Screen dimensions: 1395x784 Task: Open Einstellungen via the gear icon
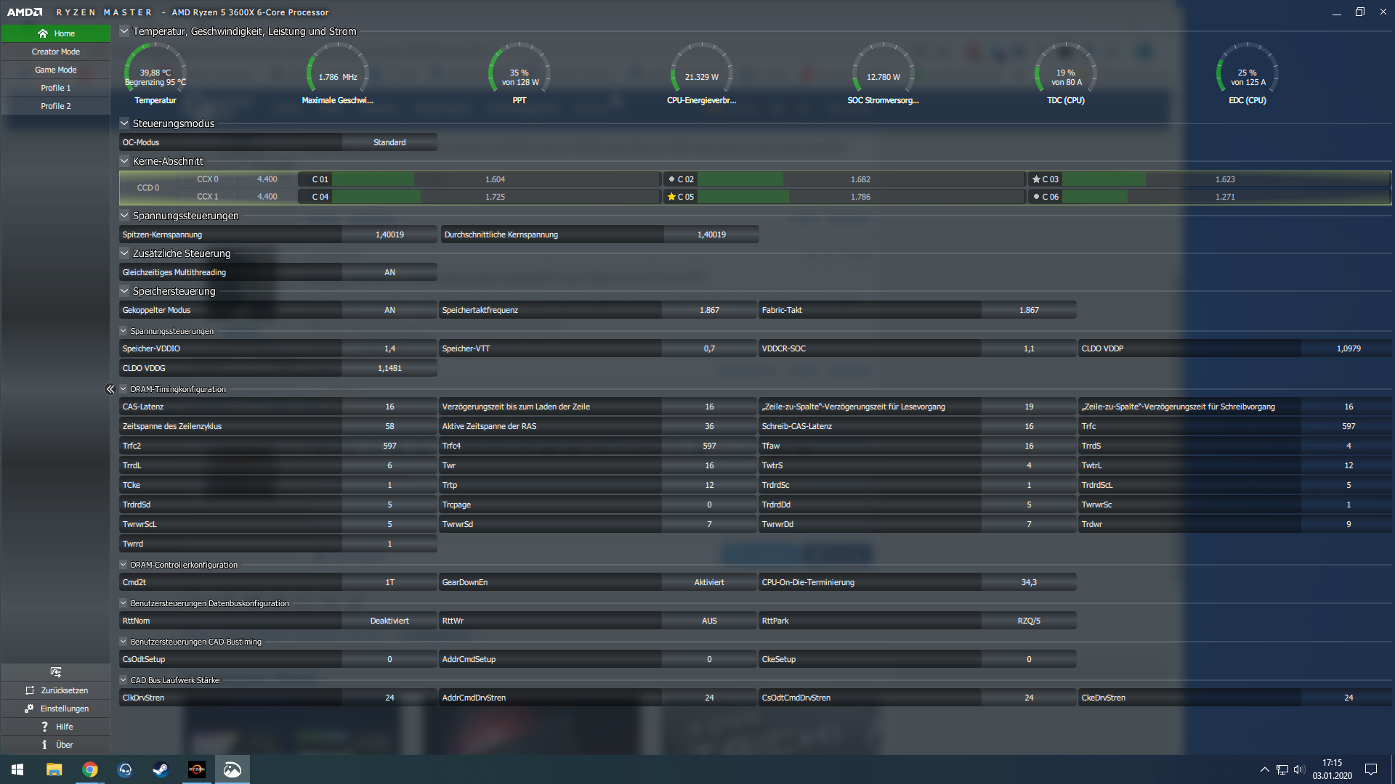pos(29,709)
